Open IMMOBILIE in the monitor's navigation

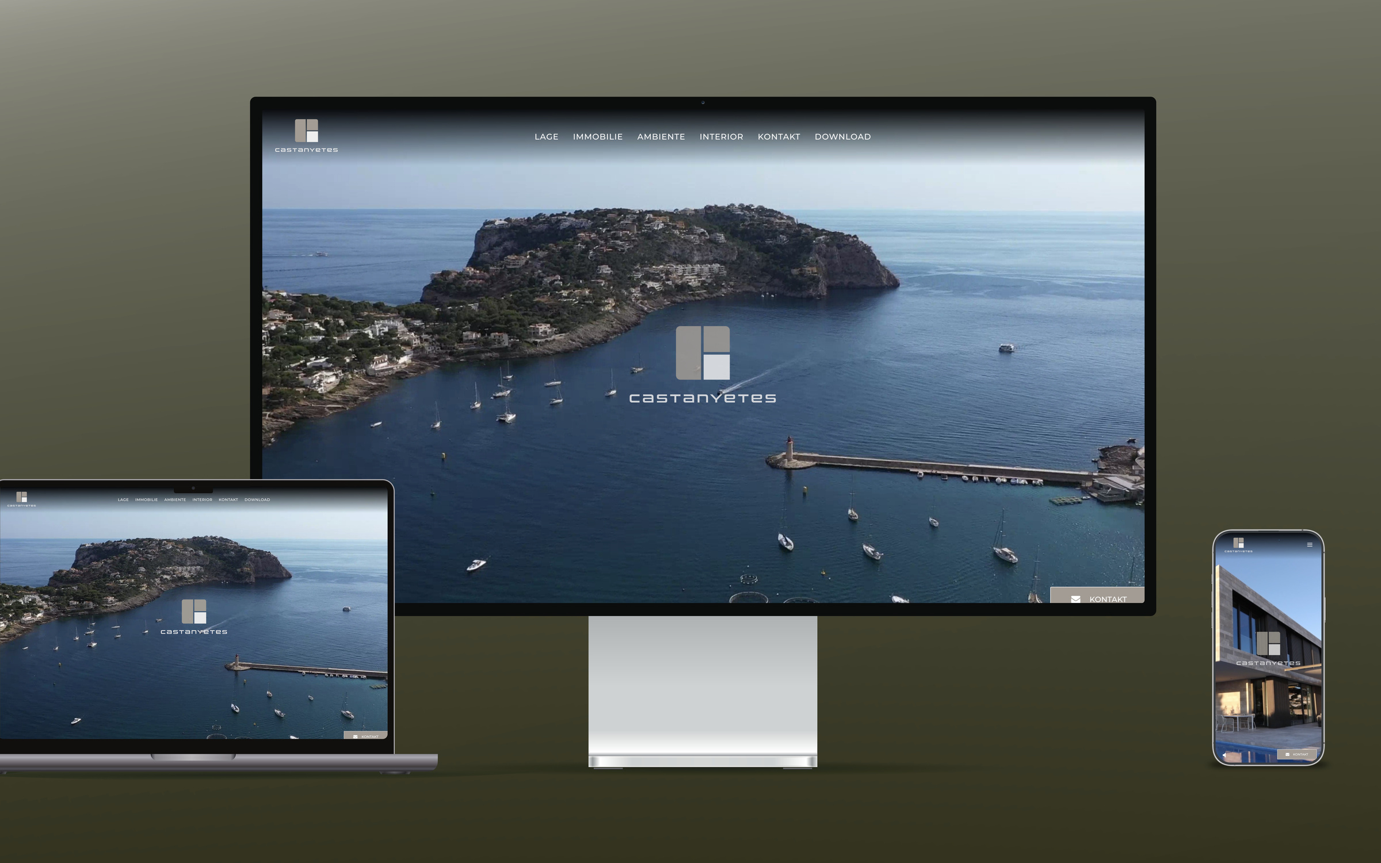[x=597, y=137]
